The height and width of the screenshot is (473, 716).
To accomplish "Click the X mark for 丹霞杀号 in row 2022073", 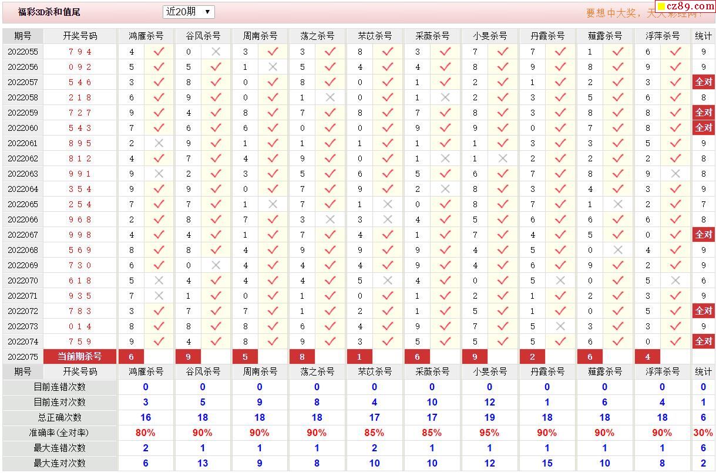I will click(560, 326).
